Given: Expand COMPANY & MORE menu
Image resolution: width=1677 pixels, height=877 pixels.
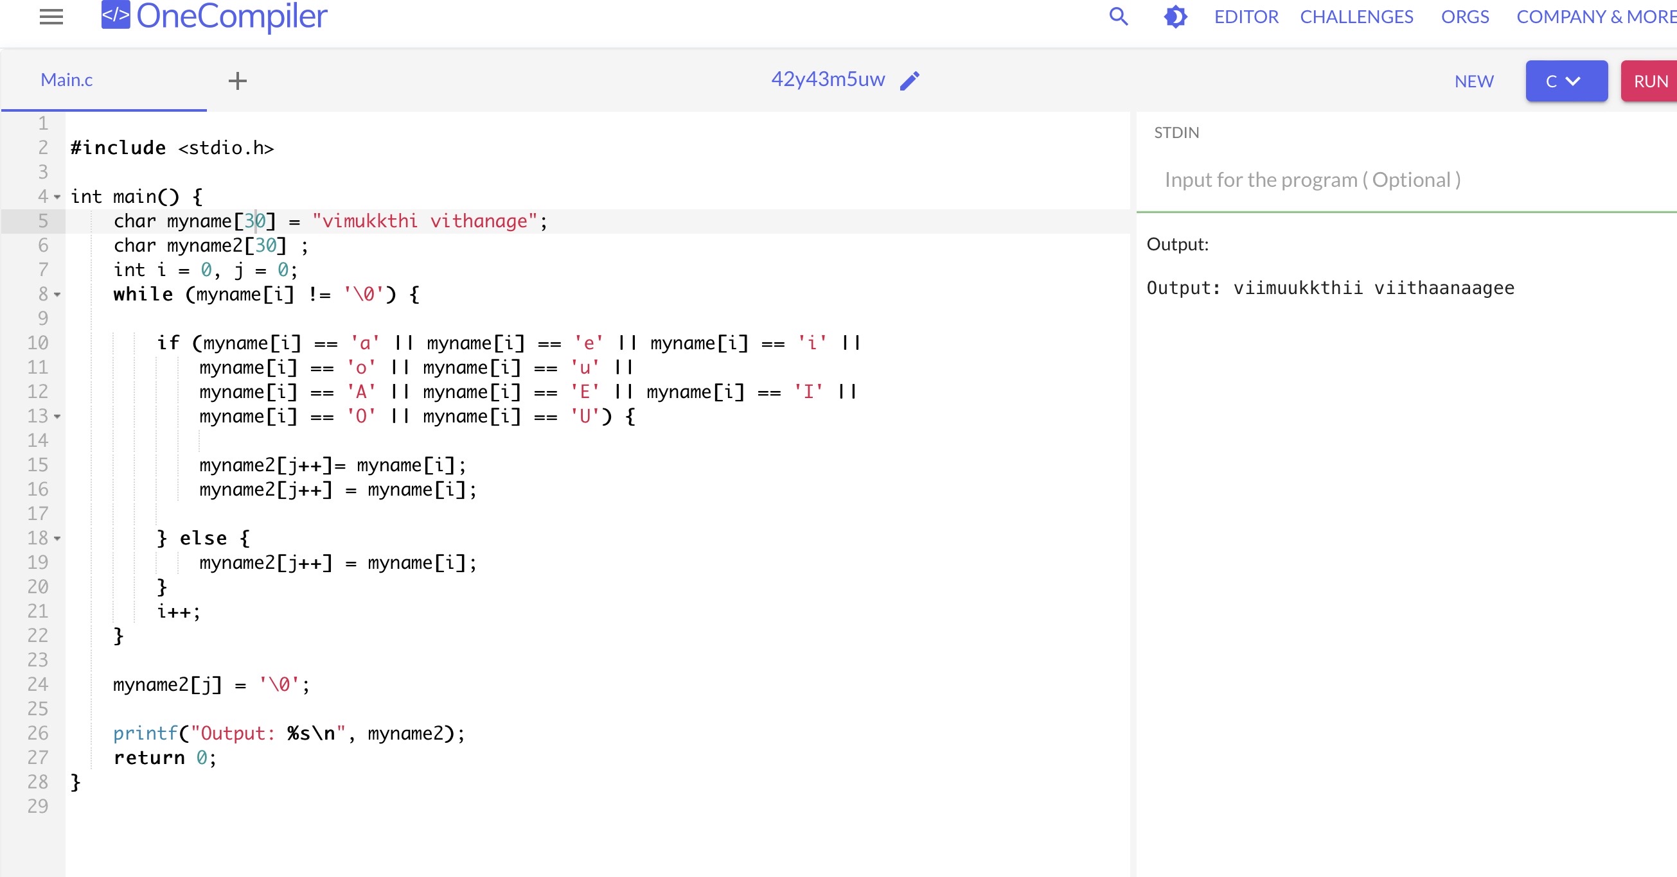Looking at the screenshot, I should click(x=1596, y=17).
